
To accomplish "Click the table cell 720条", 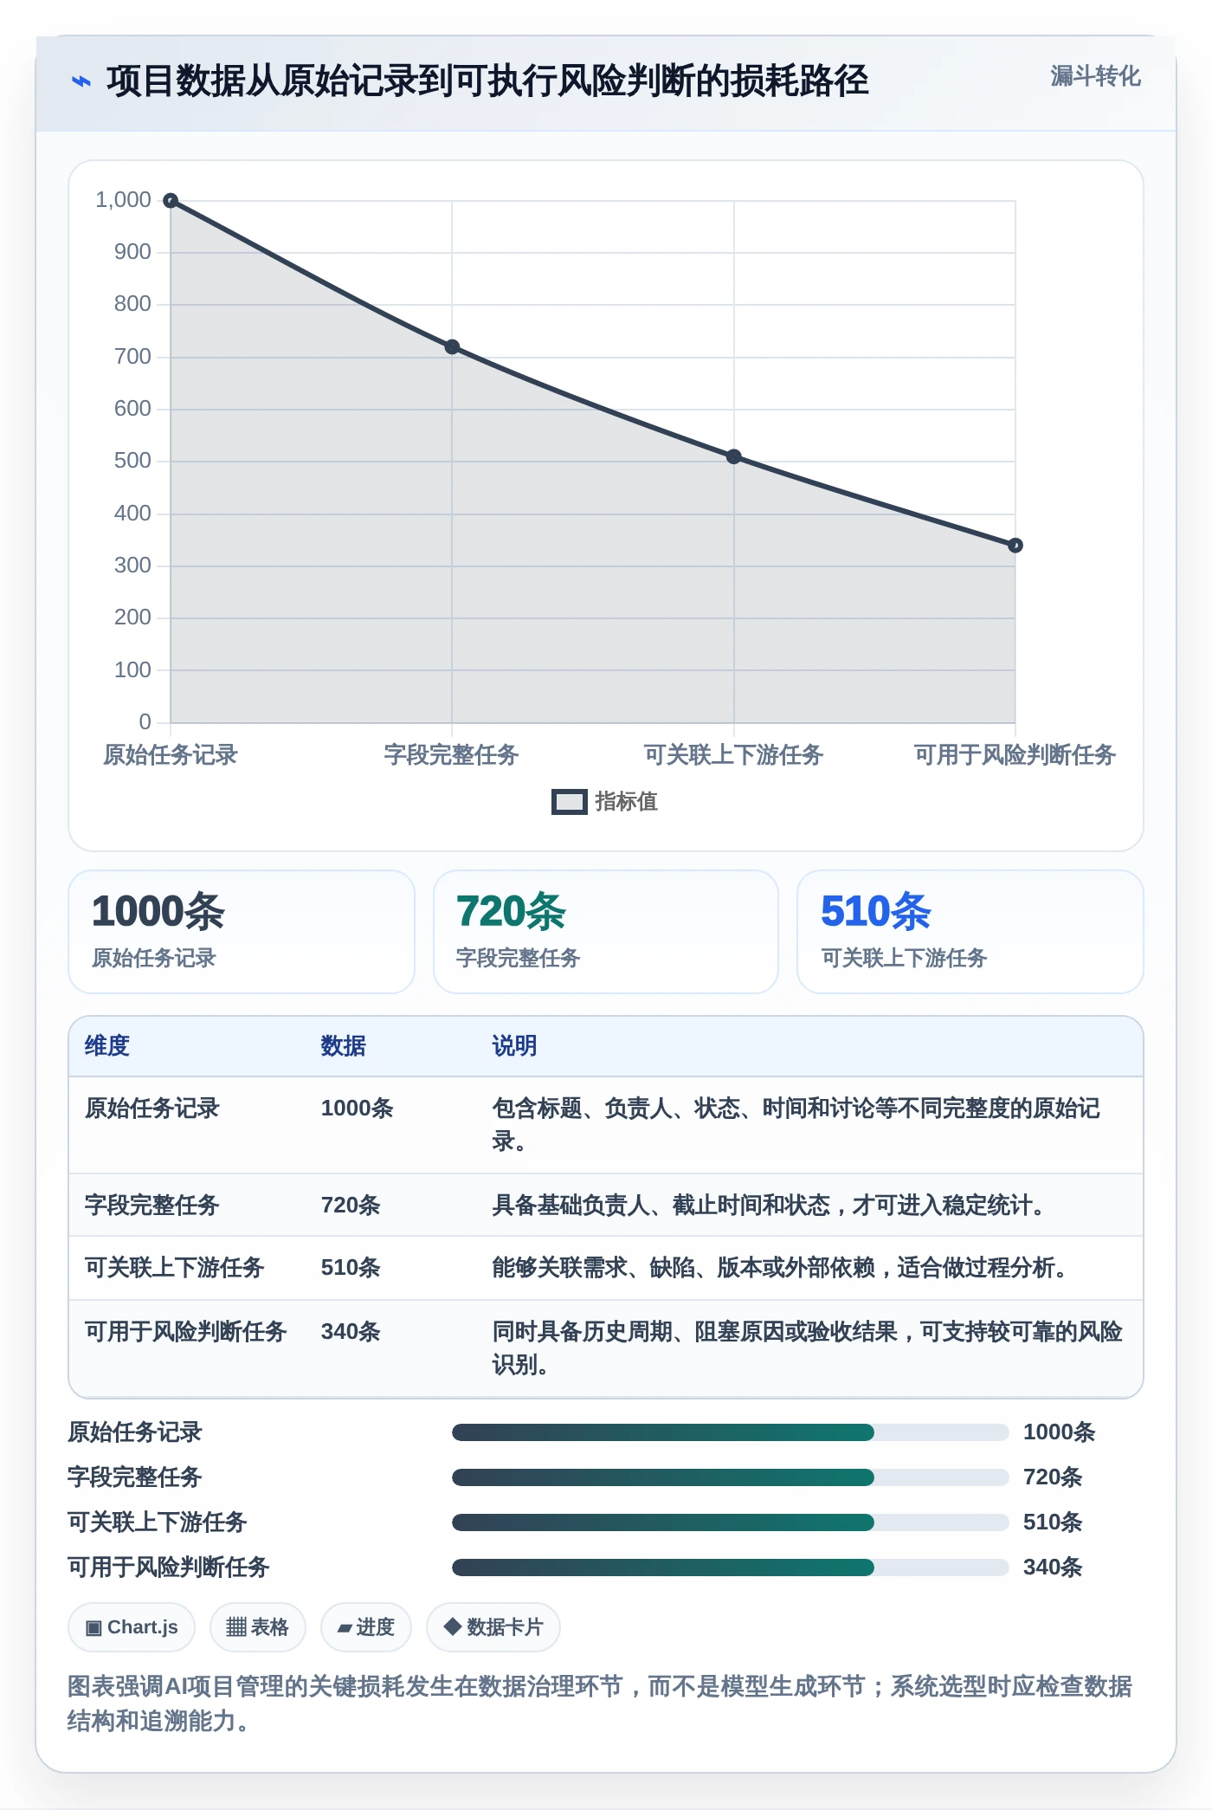I will [x=351, y=1206].
